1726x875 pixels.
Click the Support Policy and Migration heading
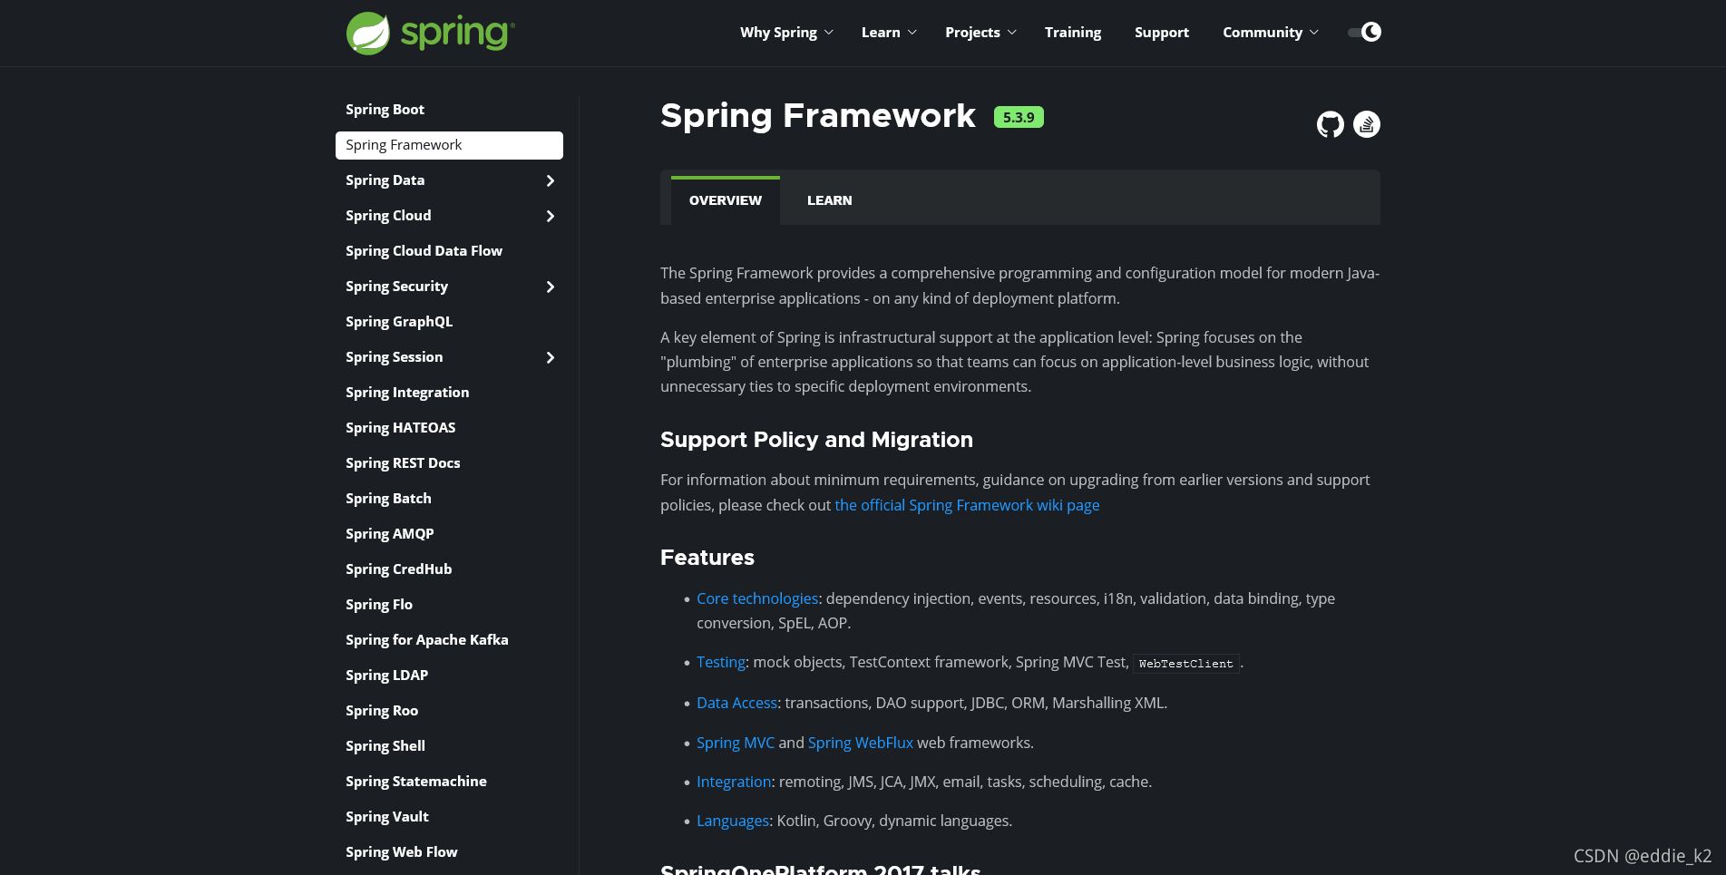point(816,440)
